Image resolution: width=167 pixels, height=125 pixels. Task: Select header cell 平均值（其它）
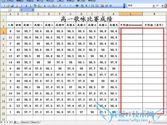(154, 25)
